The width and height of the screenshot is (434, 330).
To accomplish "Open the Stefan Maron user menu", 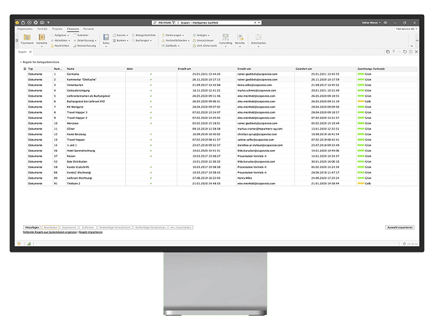I will point(371,23).
